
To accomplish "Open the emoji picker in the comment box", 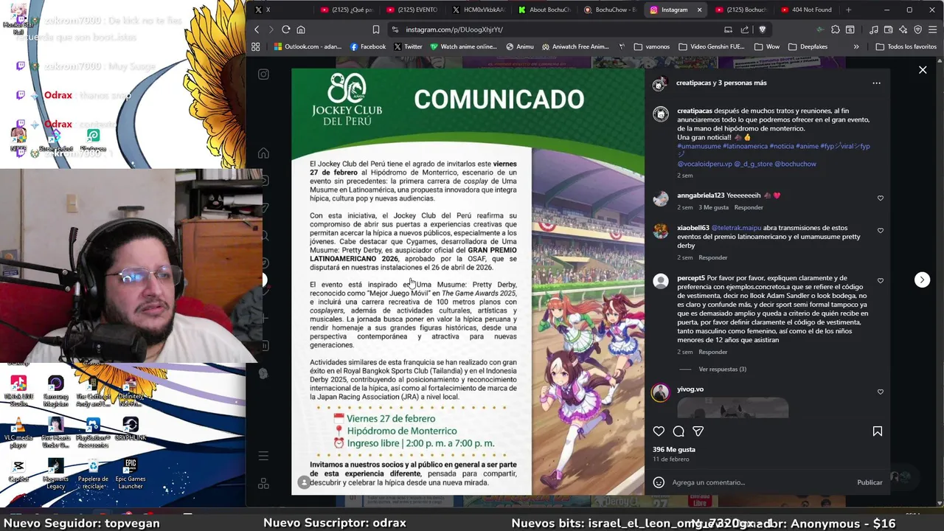I will tap(659, 482).
